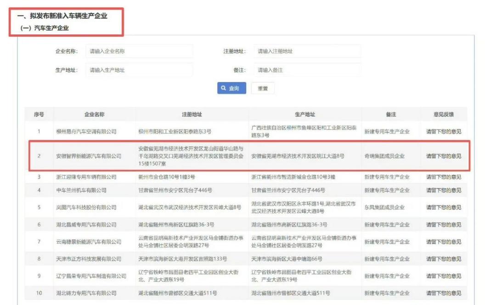Click registered address 湖北省武汉市武汉经济技术开发区云峰大道8号
This screenshot has height=305, width=496.
coord(190,207)
